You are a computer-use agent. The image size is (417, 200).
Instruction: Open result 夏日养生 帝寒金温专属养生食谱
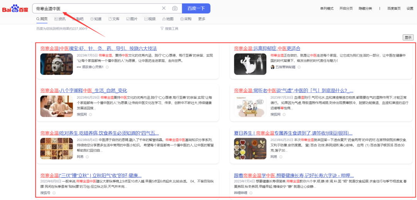click(x=293, y=133)
